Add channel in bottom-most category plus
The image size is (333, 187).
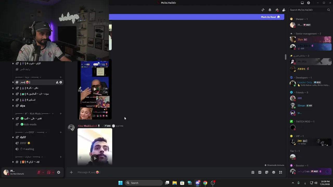pos(61,157)
